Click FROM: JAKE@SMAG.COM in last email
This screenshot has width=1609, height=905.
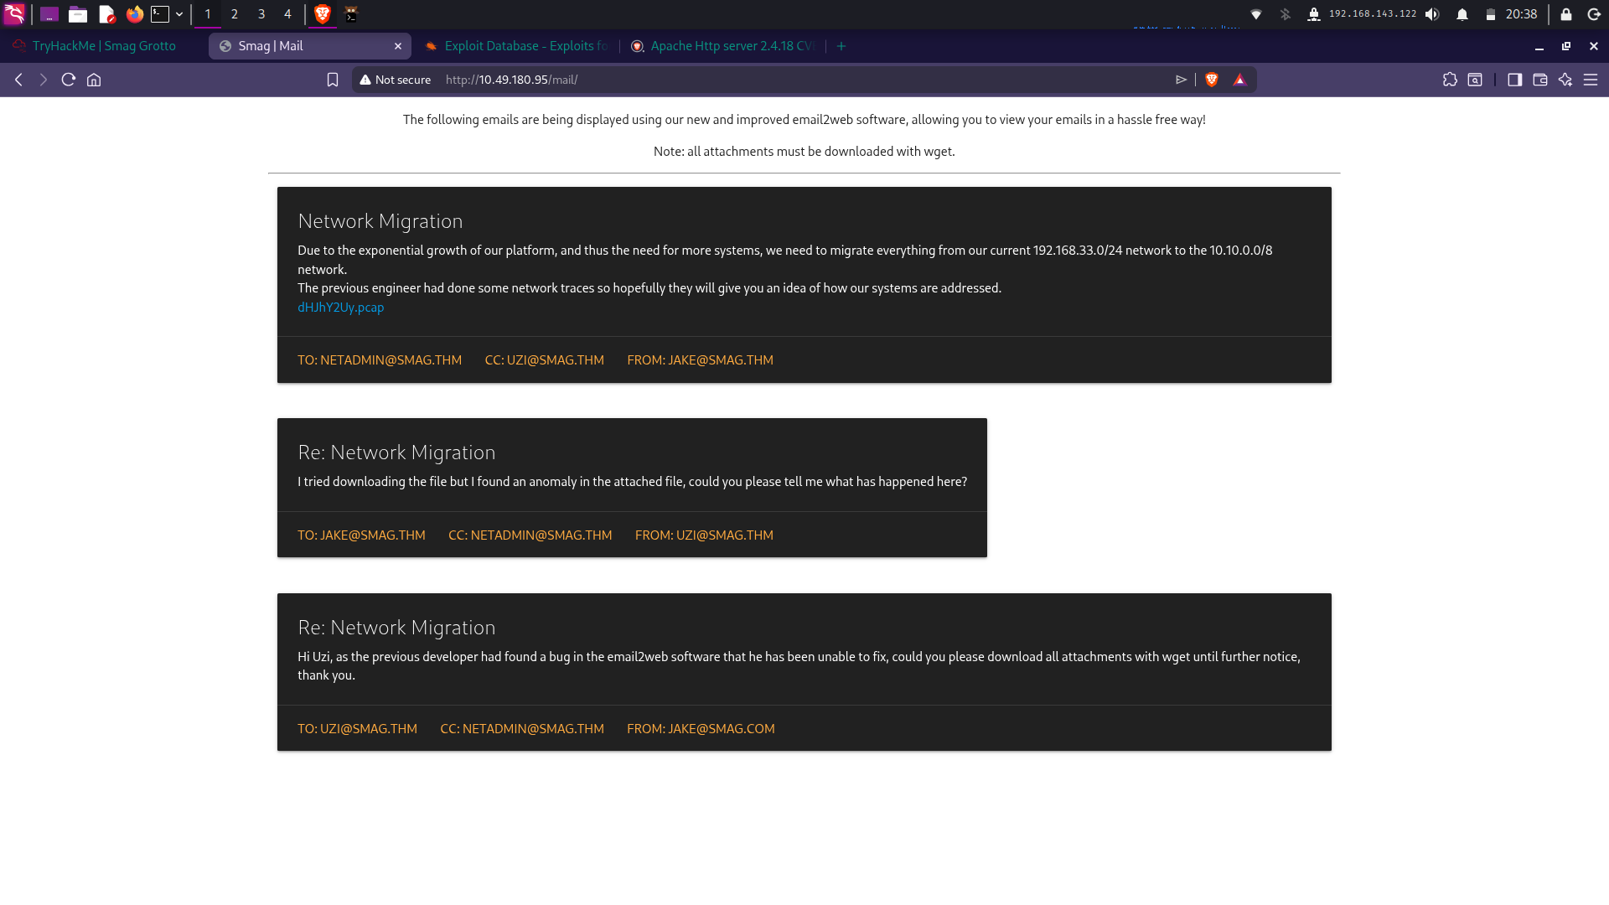[701, 729]
